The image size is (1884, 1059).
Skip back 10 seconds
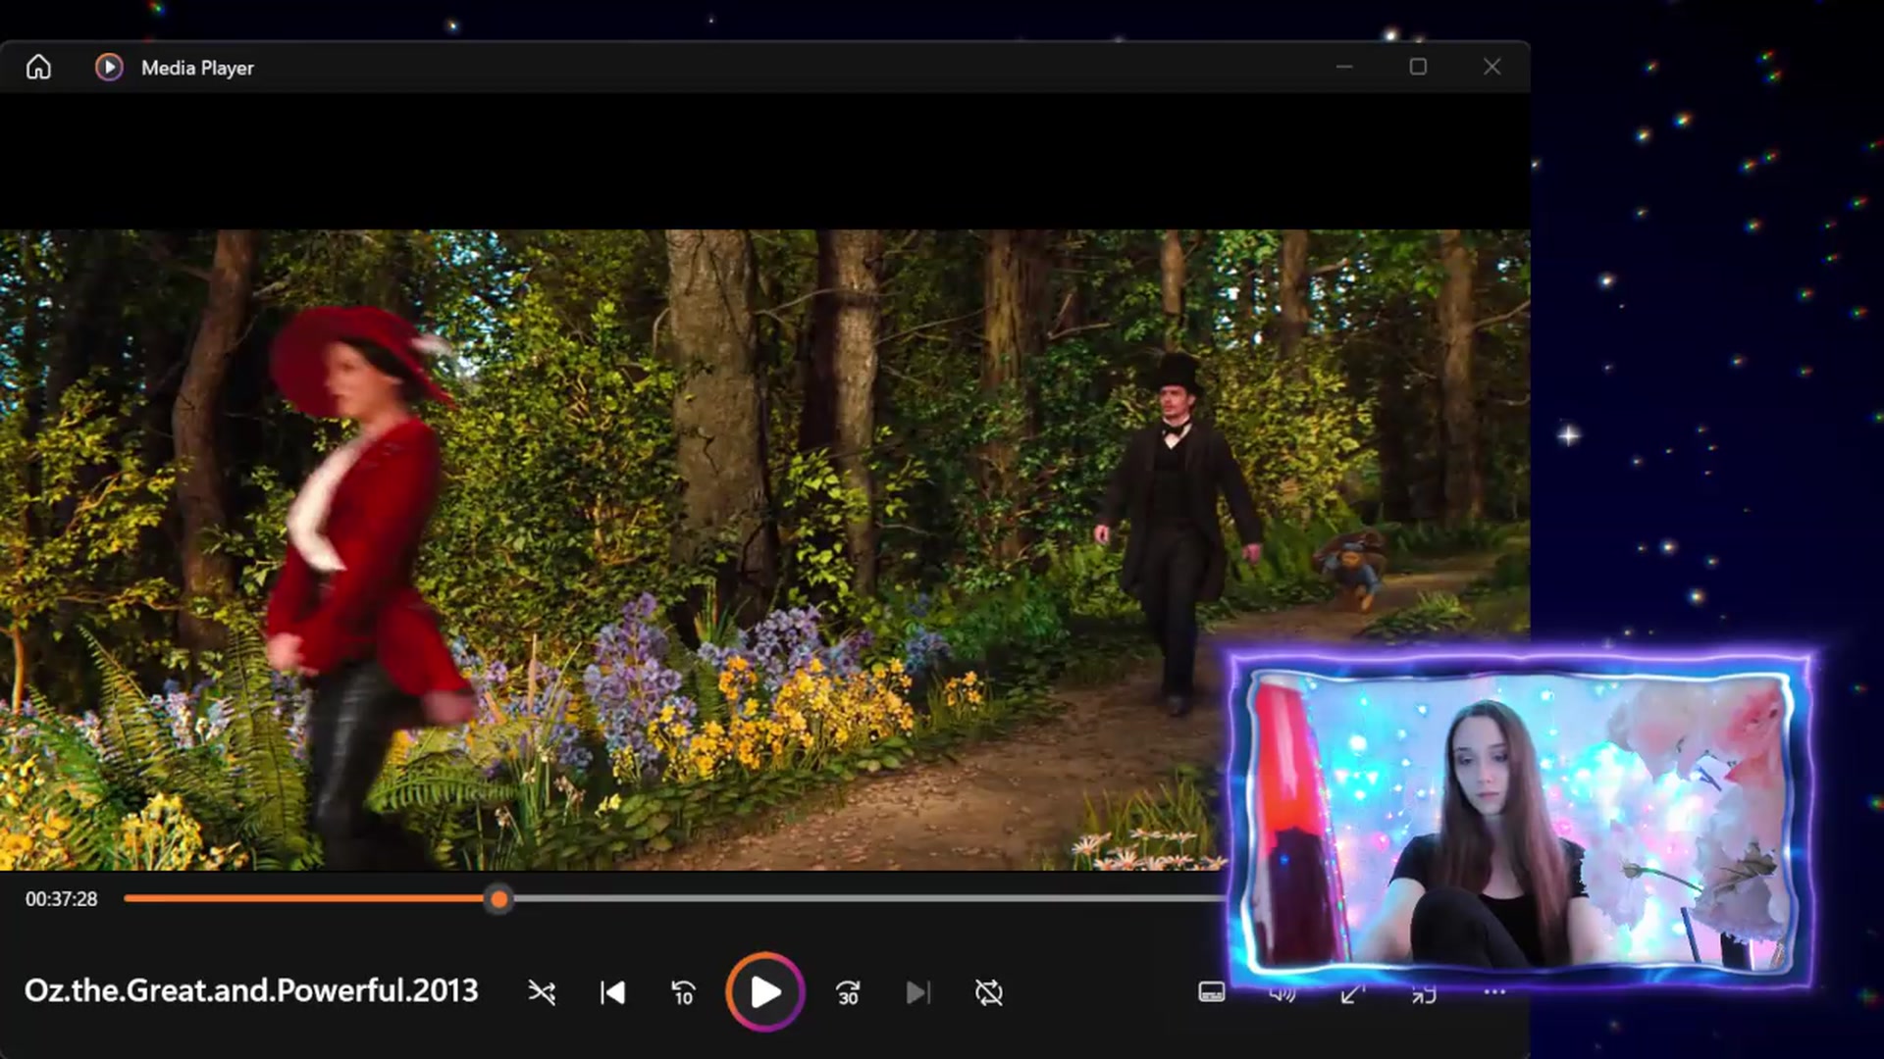pyautogui.click(x=683, y=993)
